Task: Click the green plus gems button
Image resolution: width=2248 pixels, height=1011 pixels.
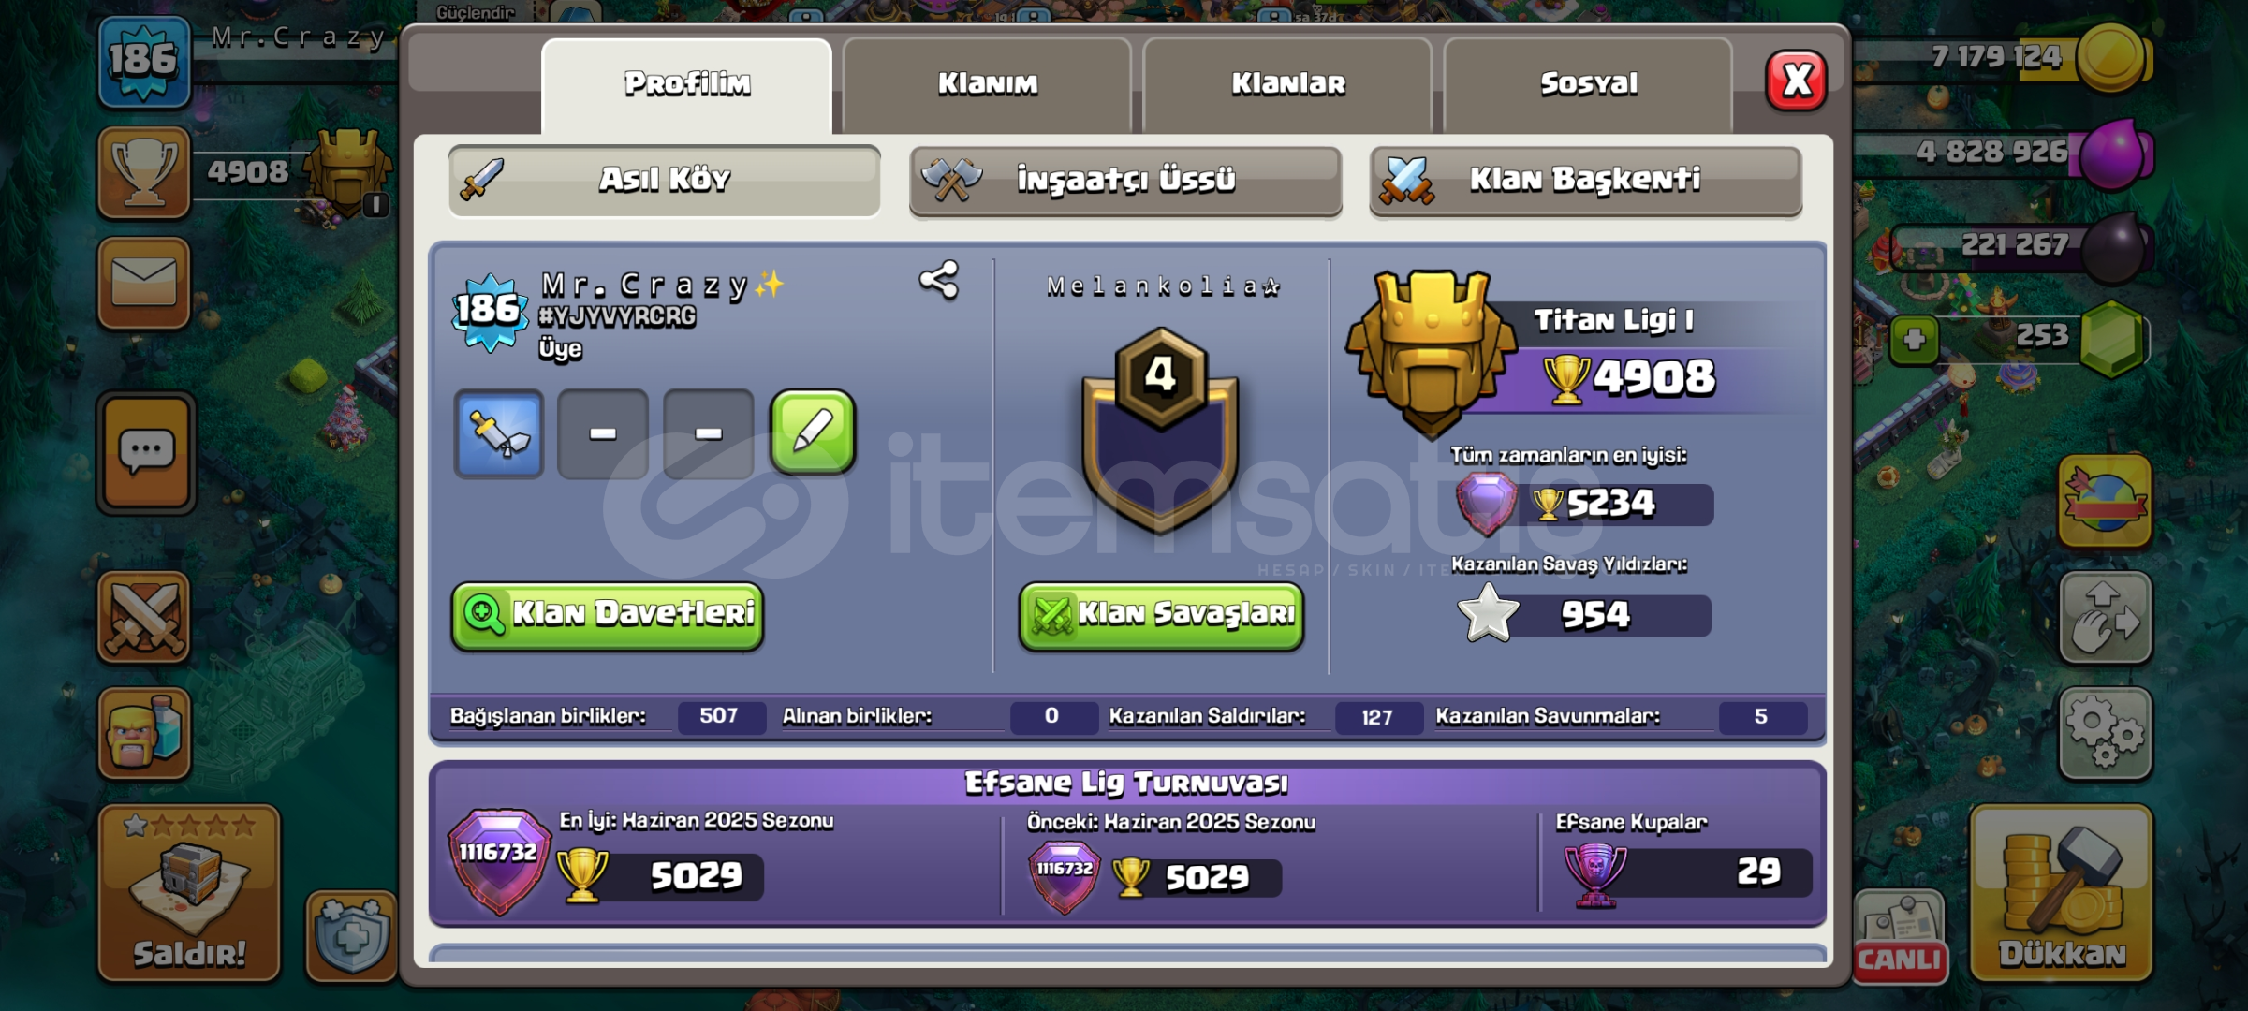Action: (x=1915, y=340)
